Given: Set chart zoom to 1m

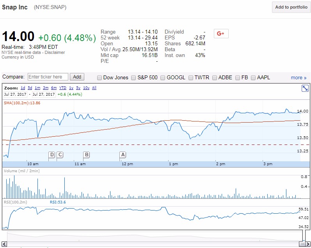Looking at the screenshot, I should click(x=37, y=88).
